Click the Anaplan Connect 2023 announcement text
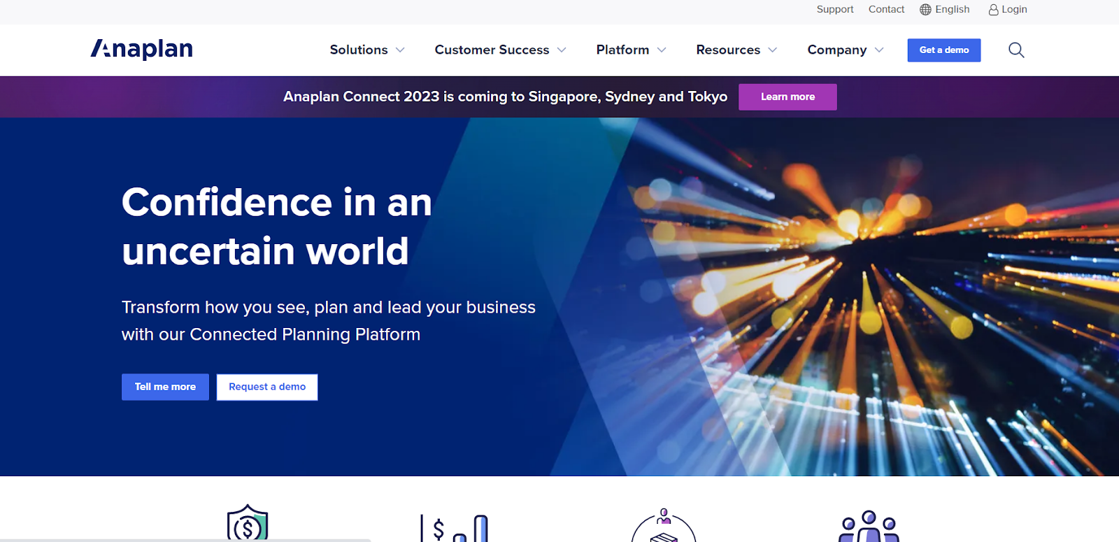This screenshot has width=1119, height=542. 505,97
